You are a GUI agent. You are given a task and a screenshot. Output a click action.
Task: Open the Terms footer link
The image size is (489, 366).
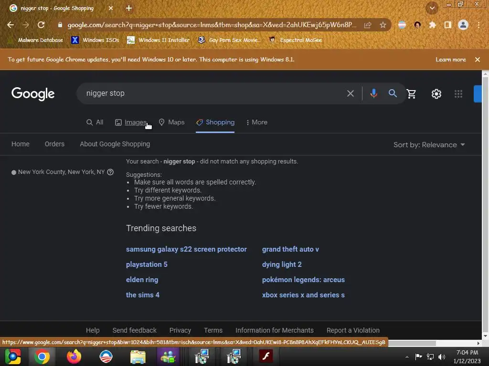213,330
